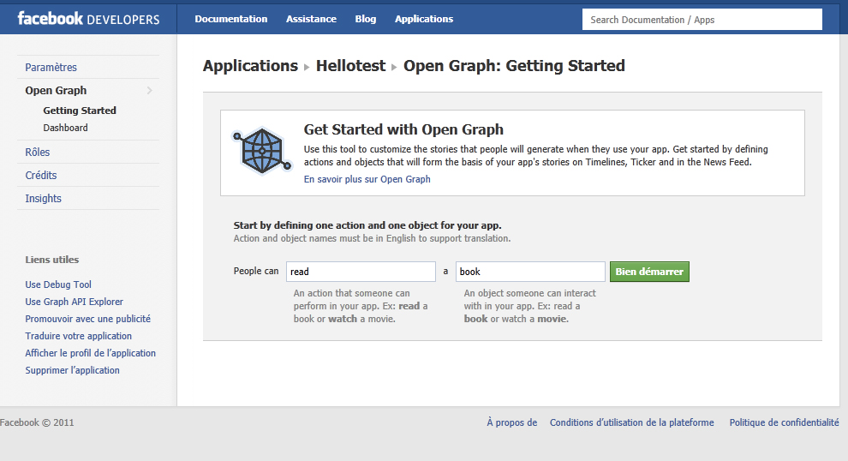Click the object field containing book

pyautogui.click(x=530, y=272)
